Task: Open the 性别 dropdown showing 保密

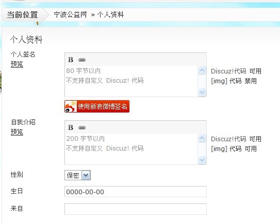Action: [x=77, y=175]
